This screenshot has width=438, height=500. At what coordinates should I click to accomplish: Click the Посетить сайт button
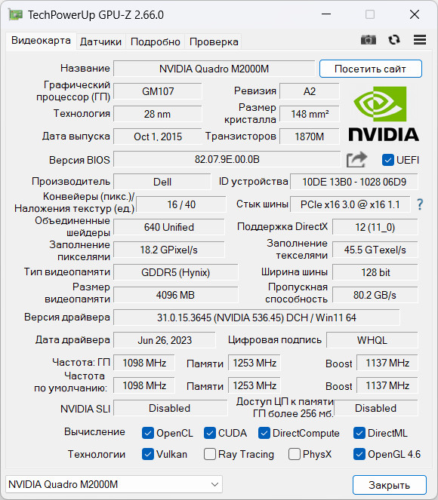click(x=370, y=69)
